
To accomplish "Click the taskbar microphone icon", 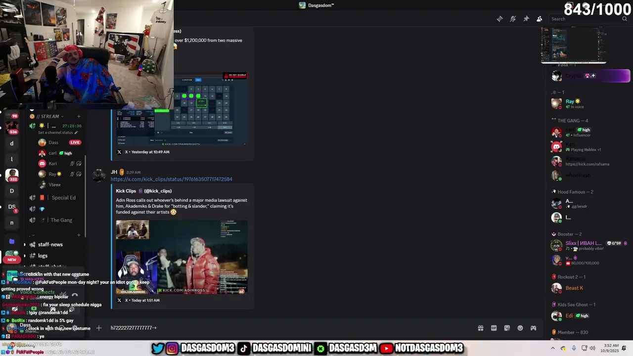I will click(x=574, y=348).
